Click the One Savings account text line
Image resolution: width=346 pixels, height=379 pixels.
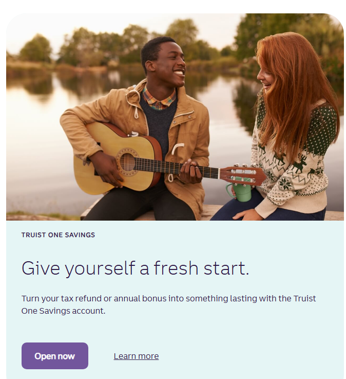[63, 311]
